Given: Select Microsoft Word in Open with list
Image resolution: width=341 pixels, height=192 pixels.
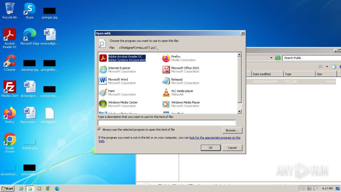Looking at the screenshot, I should pyautogui.click(x=117, y=81).
